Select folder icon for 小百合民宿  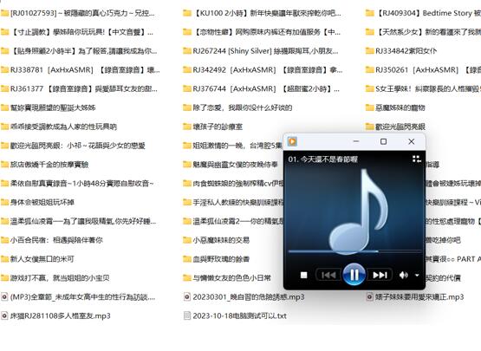coord(4,240)
